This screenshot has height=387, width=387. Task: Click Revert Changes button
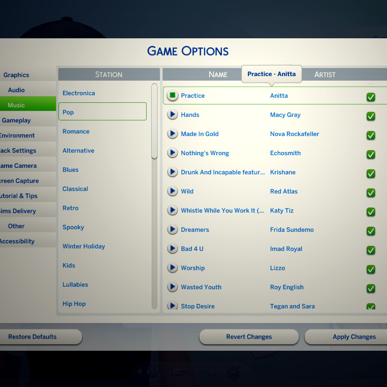click(x=249, y=337)
